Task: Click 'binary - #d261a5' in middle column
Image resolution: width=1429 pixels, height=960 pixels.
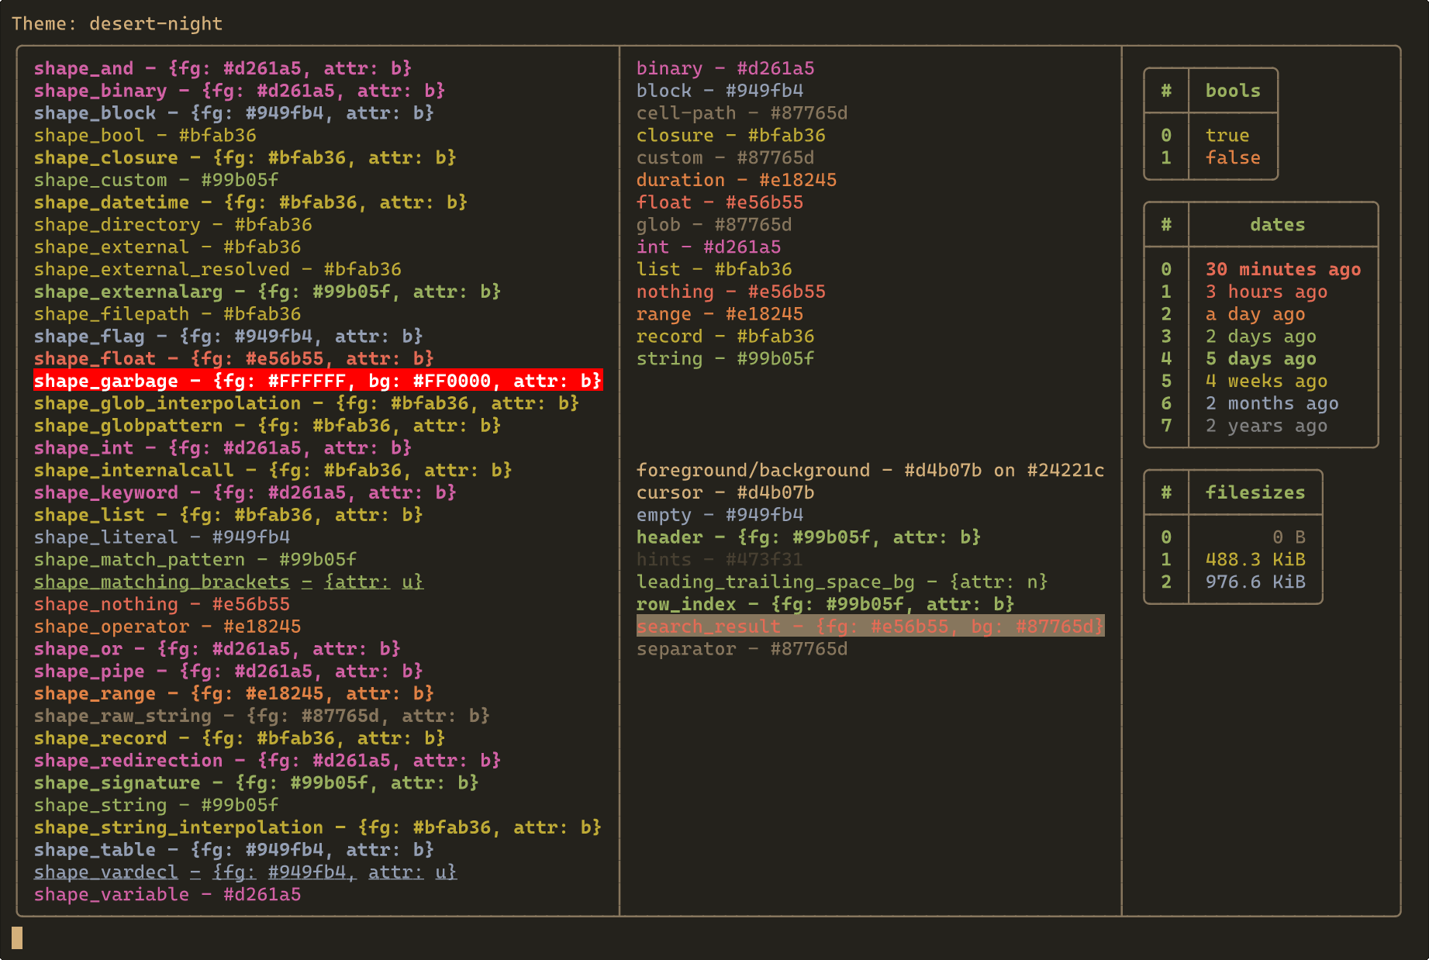Action: click(726, 69)
